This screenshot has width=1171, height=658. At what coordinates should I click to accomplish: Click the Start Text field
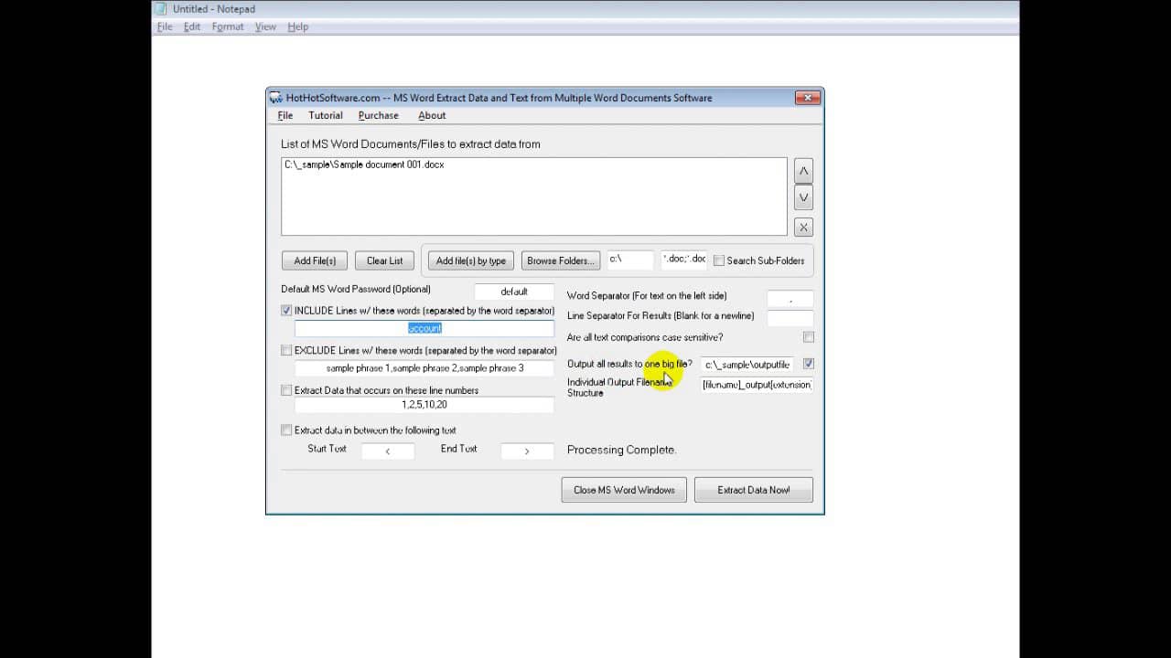click(388, 451)
